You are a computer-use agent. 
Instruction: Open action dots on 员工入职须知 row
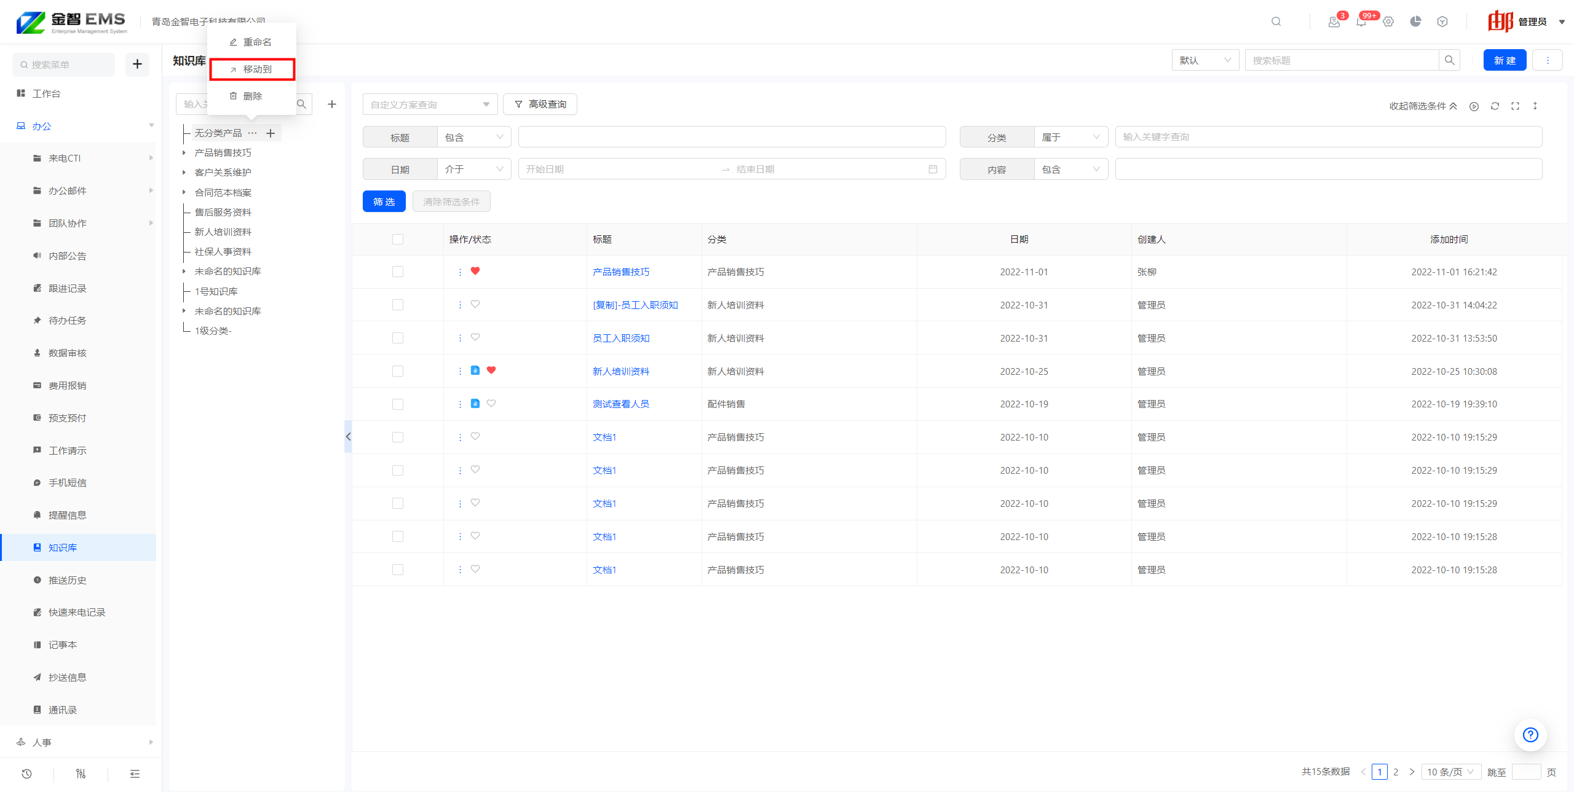460,338
